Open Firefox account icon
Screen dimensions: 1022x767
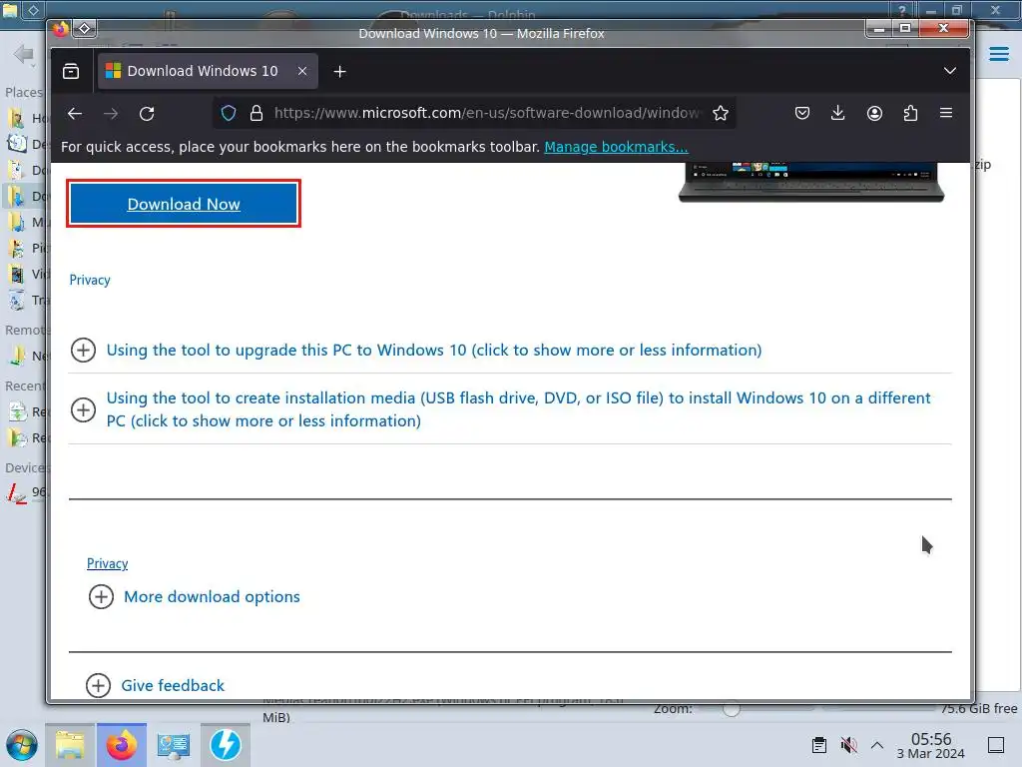click(x=874, y=114)
